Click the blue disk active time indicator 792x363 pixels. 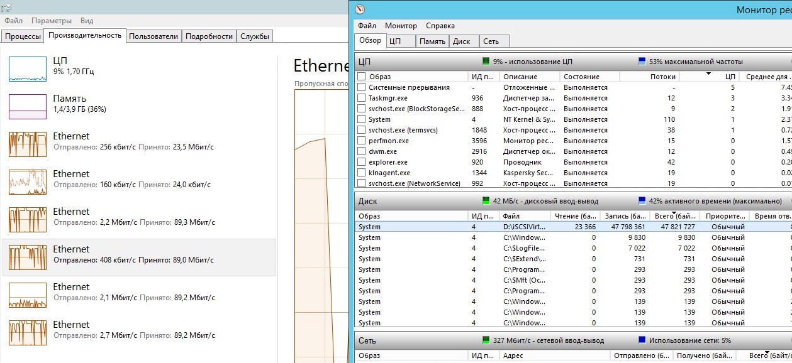[x=642, y=201]
